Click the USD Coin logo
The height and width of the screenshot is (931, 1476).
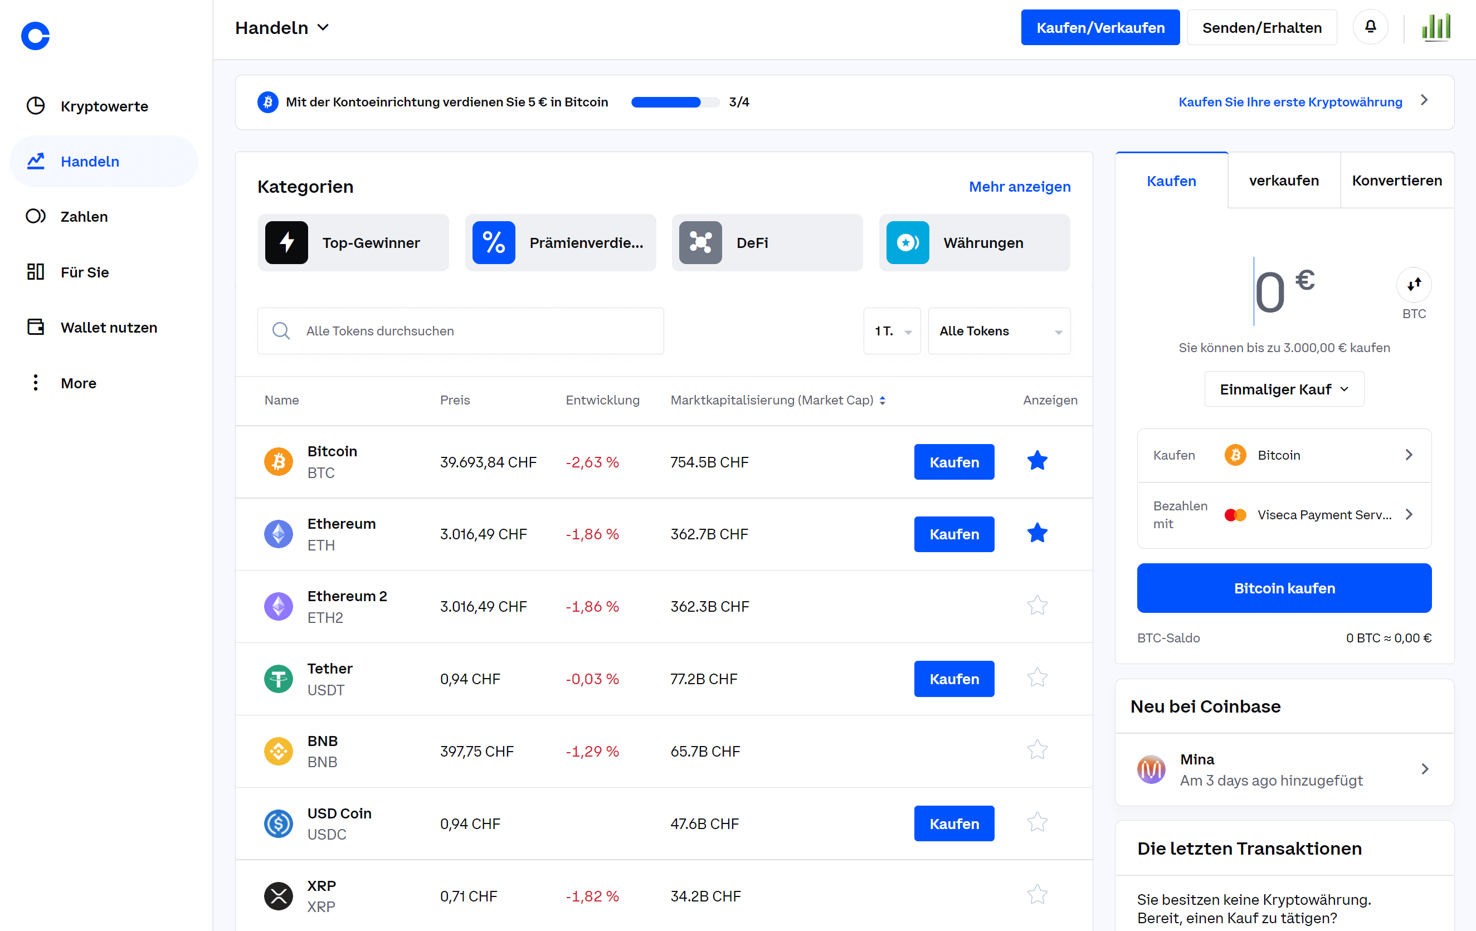click(278, 823)
